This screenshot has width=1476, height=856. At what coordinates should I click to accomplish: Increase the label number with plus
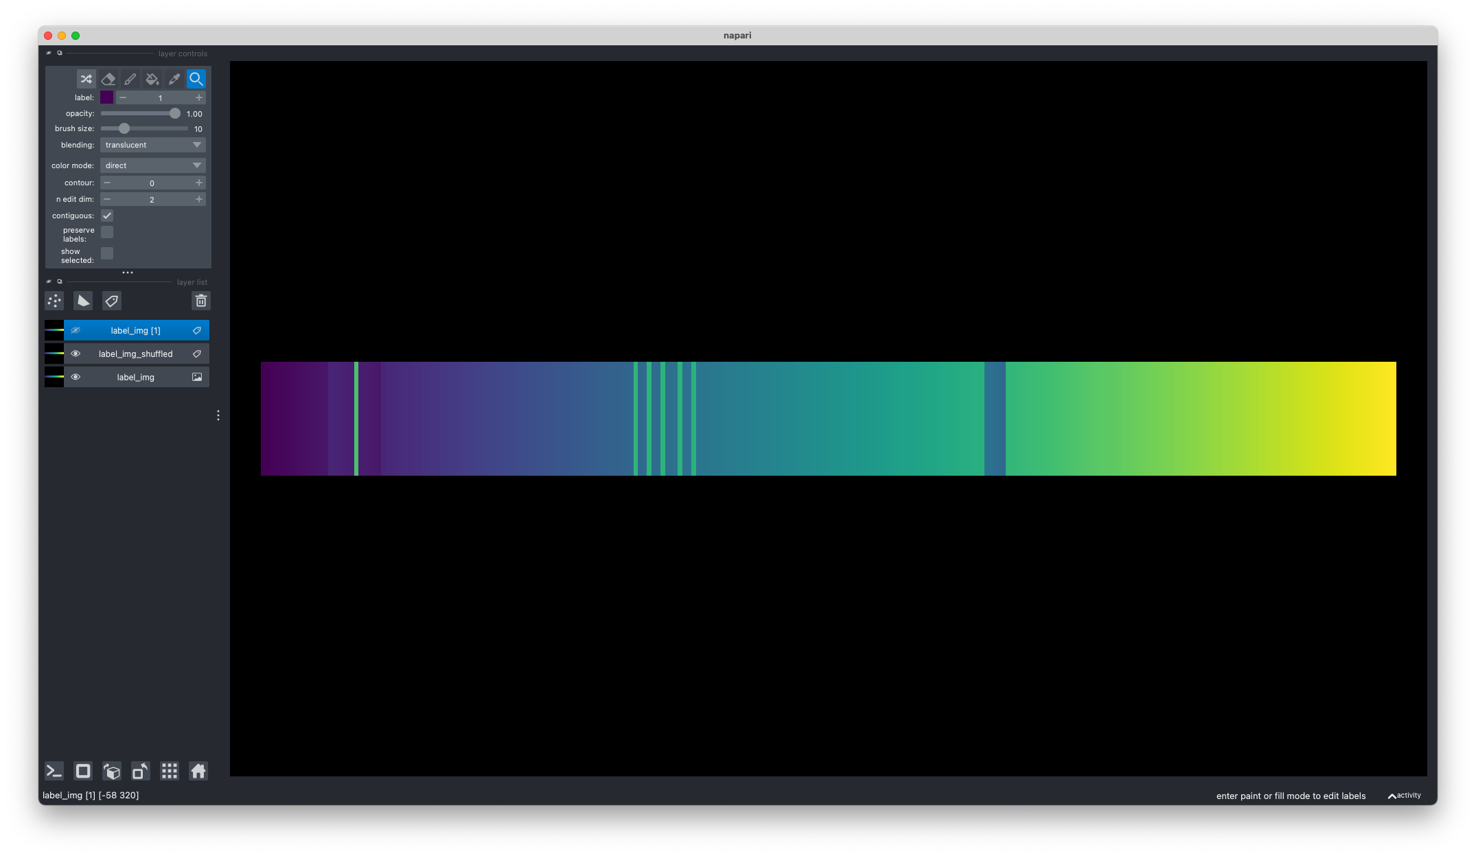click(x=199, y=97)
